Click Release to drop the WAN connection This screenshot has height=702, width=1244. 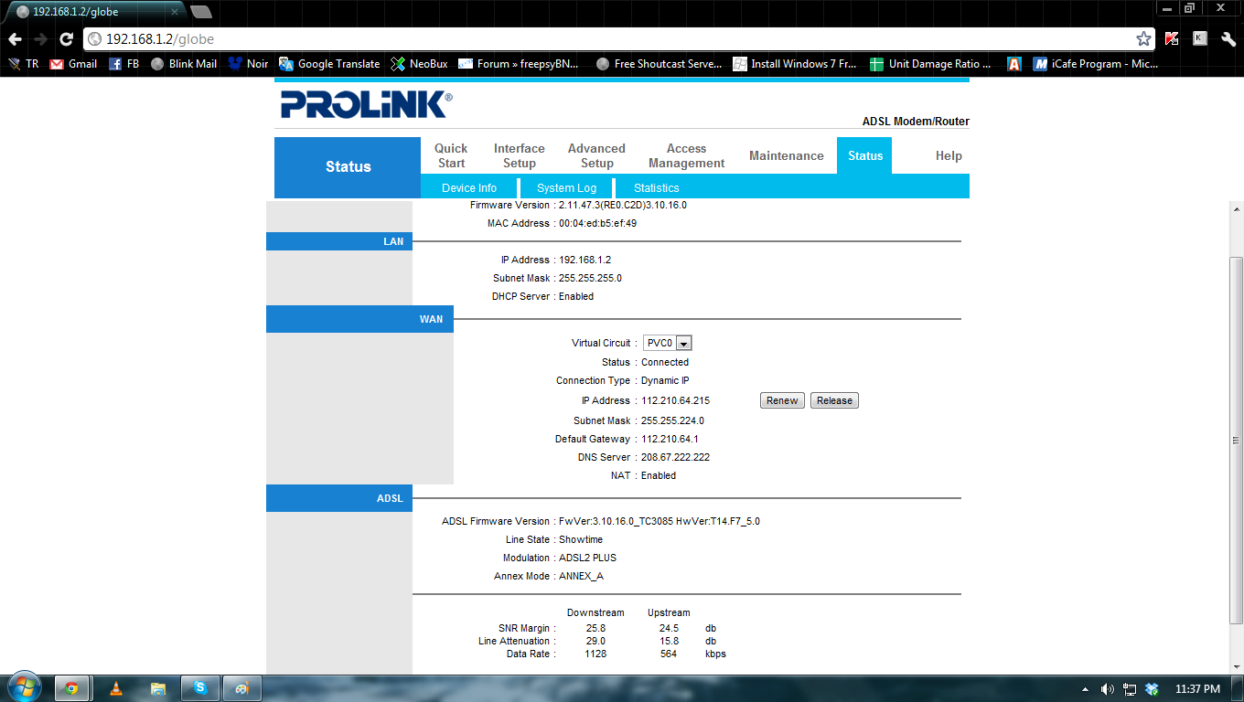(833, 399)
